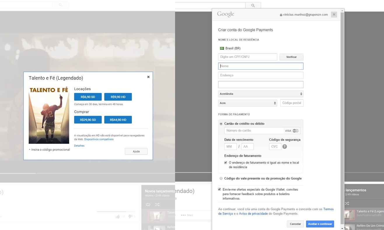Click the empty second address line field

click(261, 85)
